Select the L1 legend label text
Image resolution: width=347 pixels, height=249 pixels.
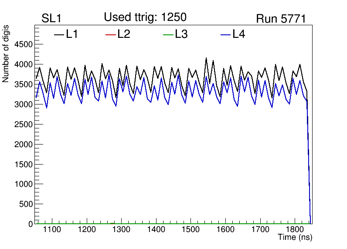(72, 34)
